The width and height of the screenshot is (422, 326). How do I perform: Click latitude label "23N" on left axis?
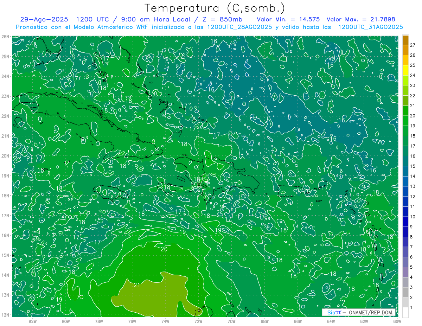tap(5, 96)
